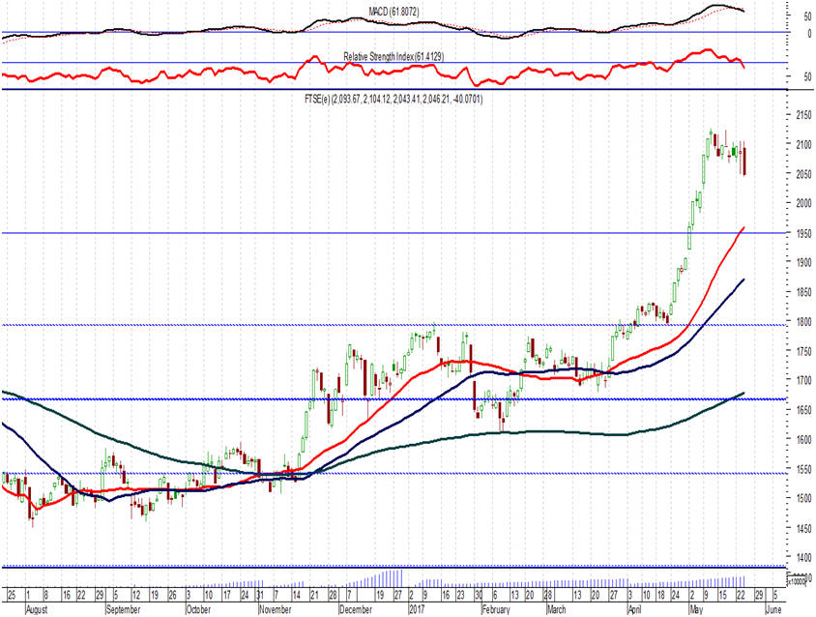Click the April month label
This screenshot has height=617, width=816.
pos(635,609)
